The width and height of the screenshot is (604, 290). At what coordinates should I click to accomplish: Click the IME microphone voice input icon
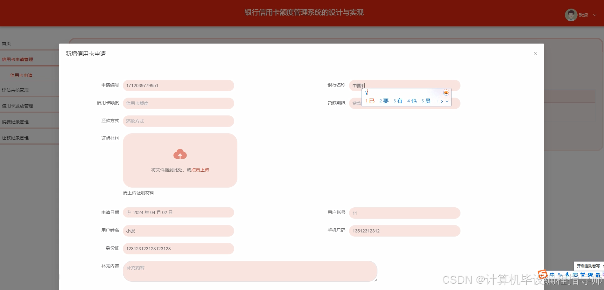click(x=567, y=275)
